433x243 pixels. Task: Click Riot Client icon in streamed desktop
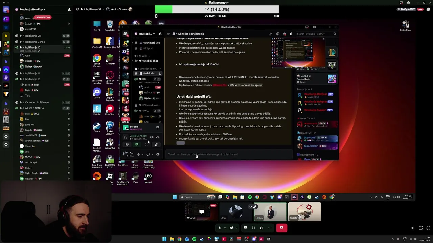pos(110,110)
